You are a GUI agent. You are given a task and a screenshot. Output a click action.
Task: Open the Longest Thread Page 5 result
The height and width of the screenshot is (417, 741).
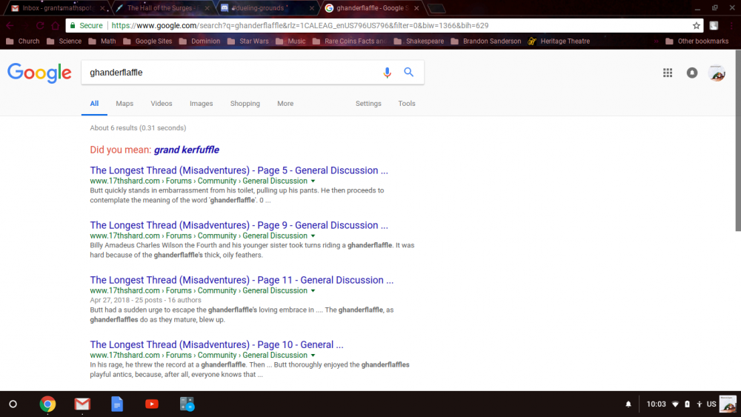239,170
